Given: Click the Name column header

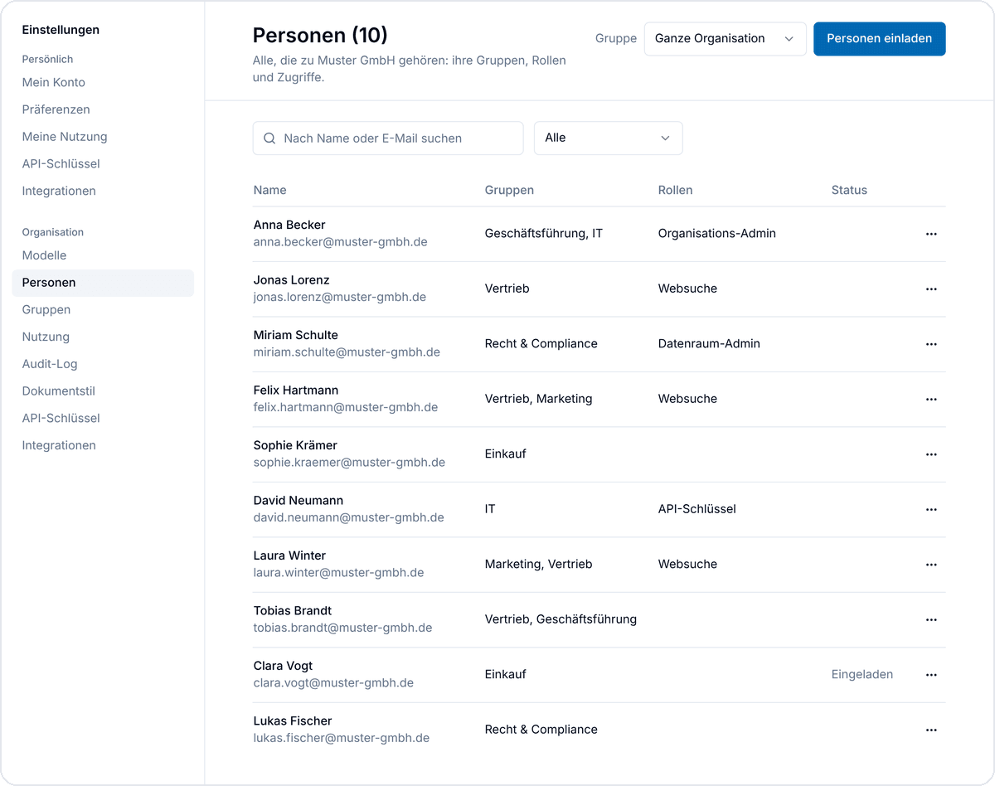Looking at the screenshot, I should click(270, 190).
